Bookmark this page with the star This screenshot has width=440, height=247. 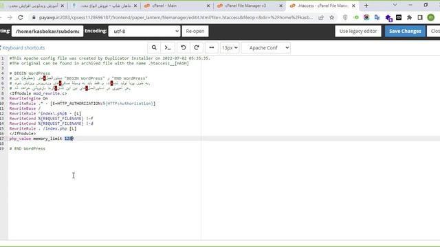tap(331, 17)
